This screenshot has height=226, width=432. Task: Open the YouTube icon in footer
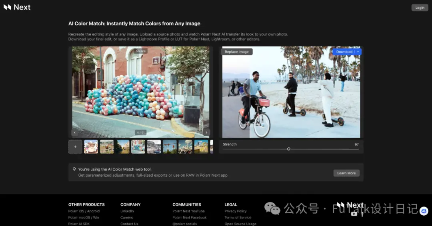coord(354,214)
